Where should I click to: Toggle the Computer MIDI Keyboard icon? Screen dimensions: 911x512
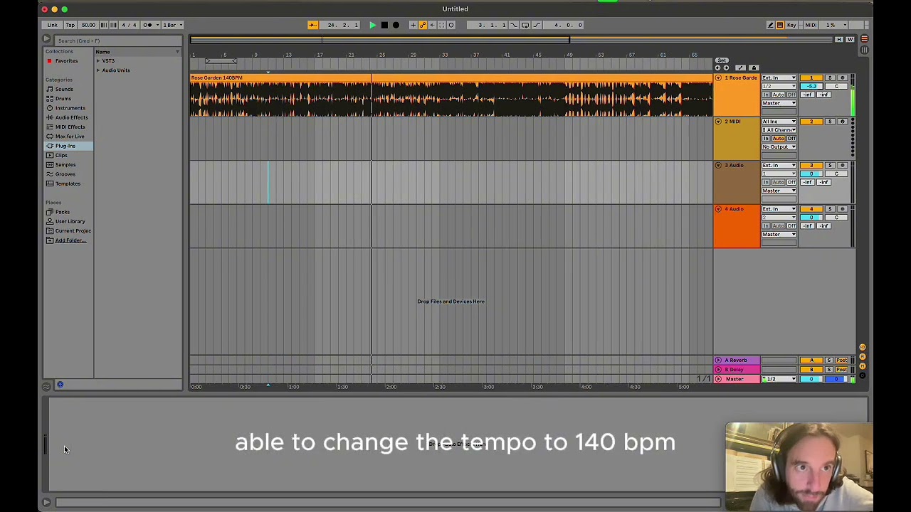coord(780,25)
